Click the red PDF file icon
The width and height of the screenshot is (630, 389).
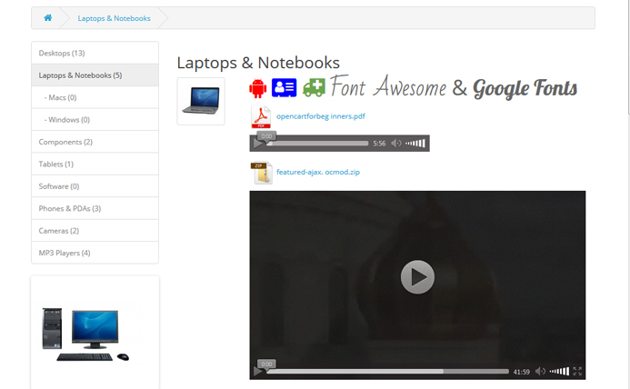pyautogui.click(x=261, y=116)
